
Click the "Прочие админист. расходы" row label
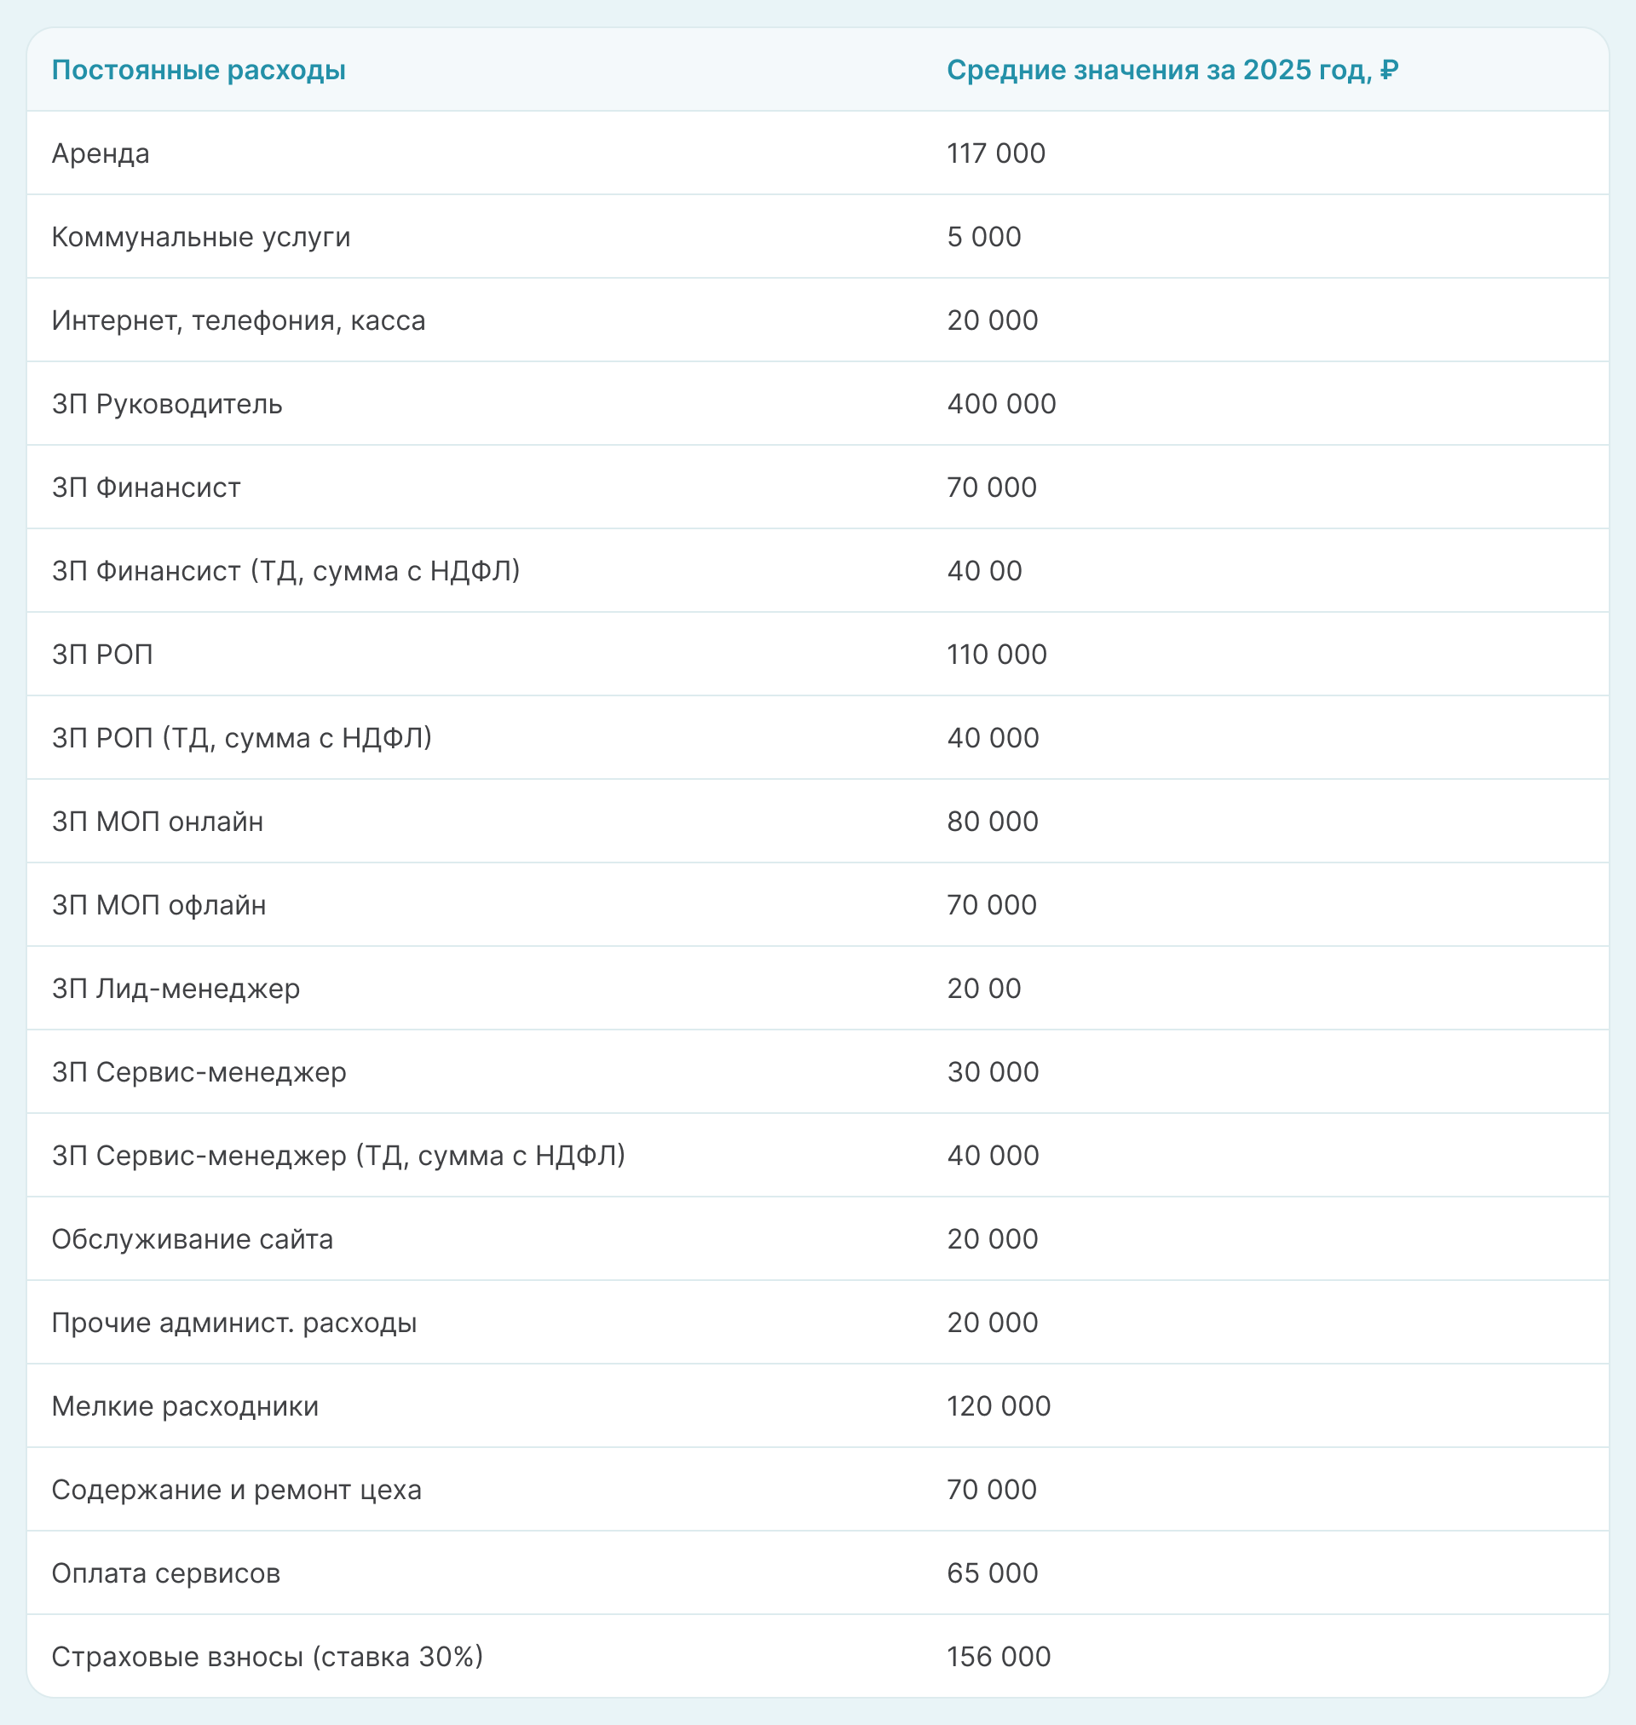(x=233, y=1323)
